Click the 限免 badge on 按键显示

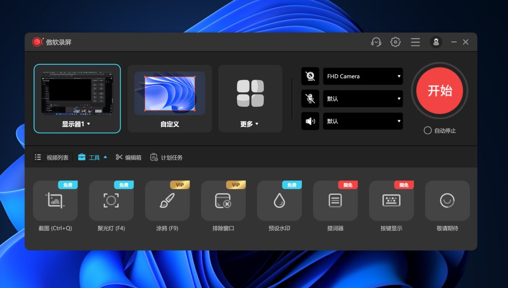point(404,185)
